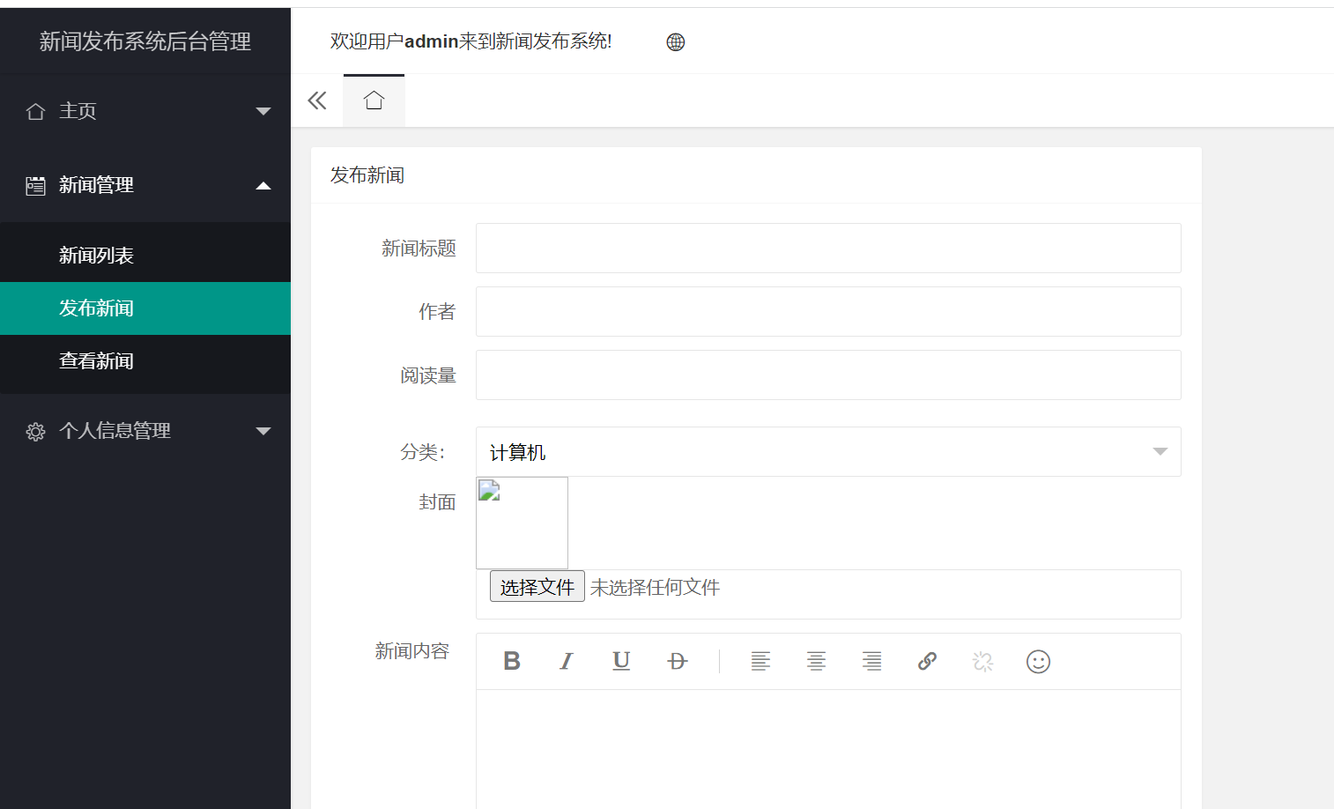The width and height of the screenshot is (1334, 809).
Task: Open the 分类 category dropdown
Action: click(x=828, y=451)
